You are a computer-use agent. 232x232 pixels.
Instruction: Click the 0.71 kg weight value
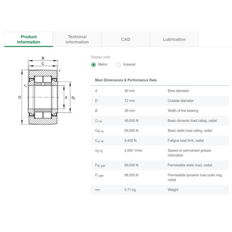pyautogui.click(x=130, y=190)
